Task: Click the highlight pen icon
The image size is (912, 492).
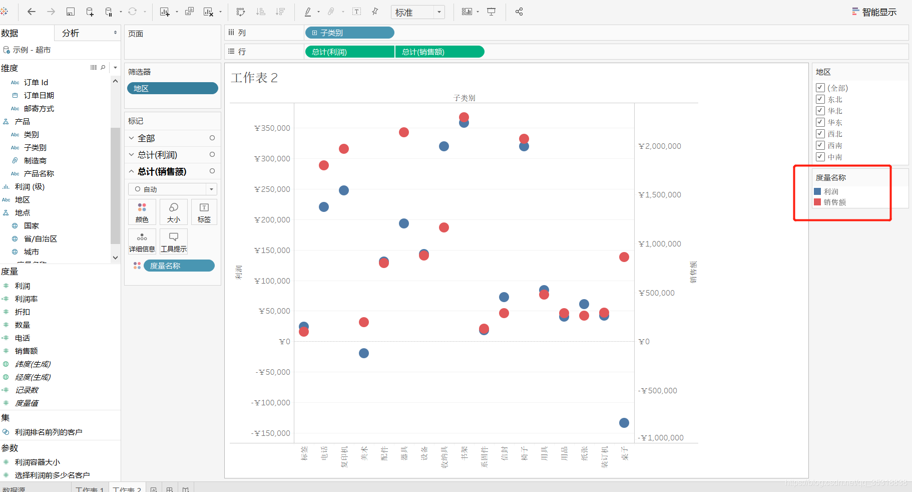Action: tap(308, 12)
